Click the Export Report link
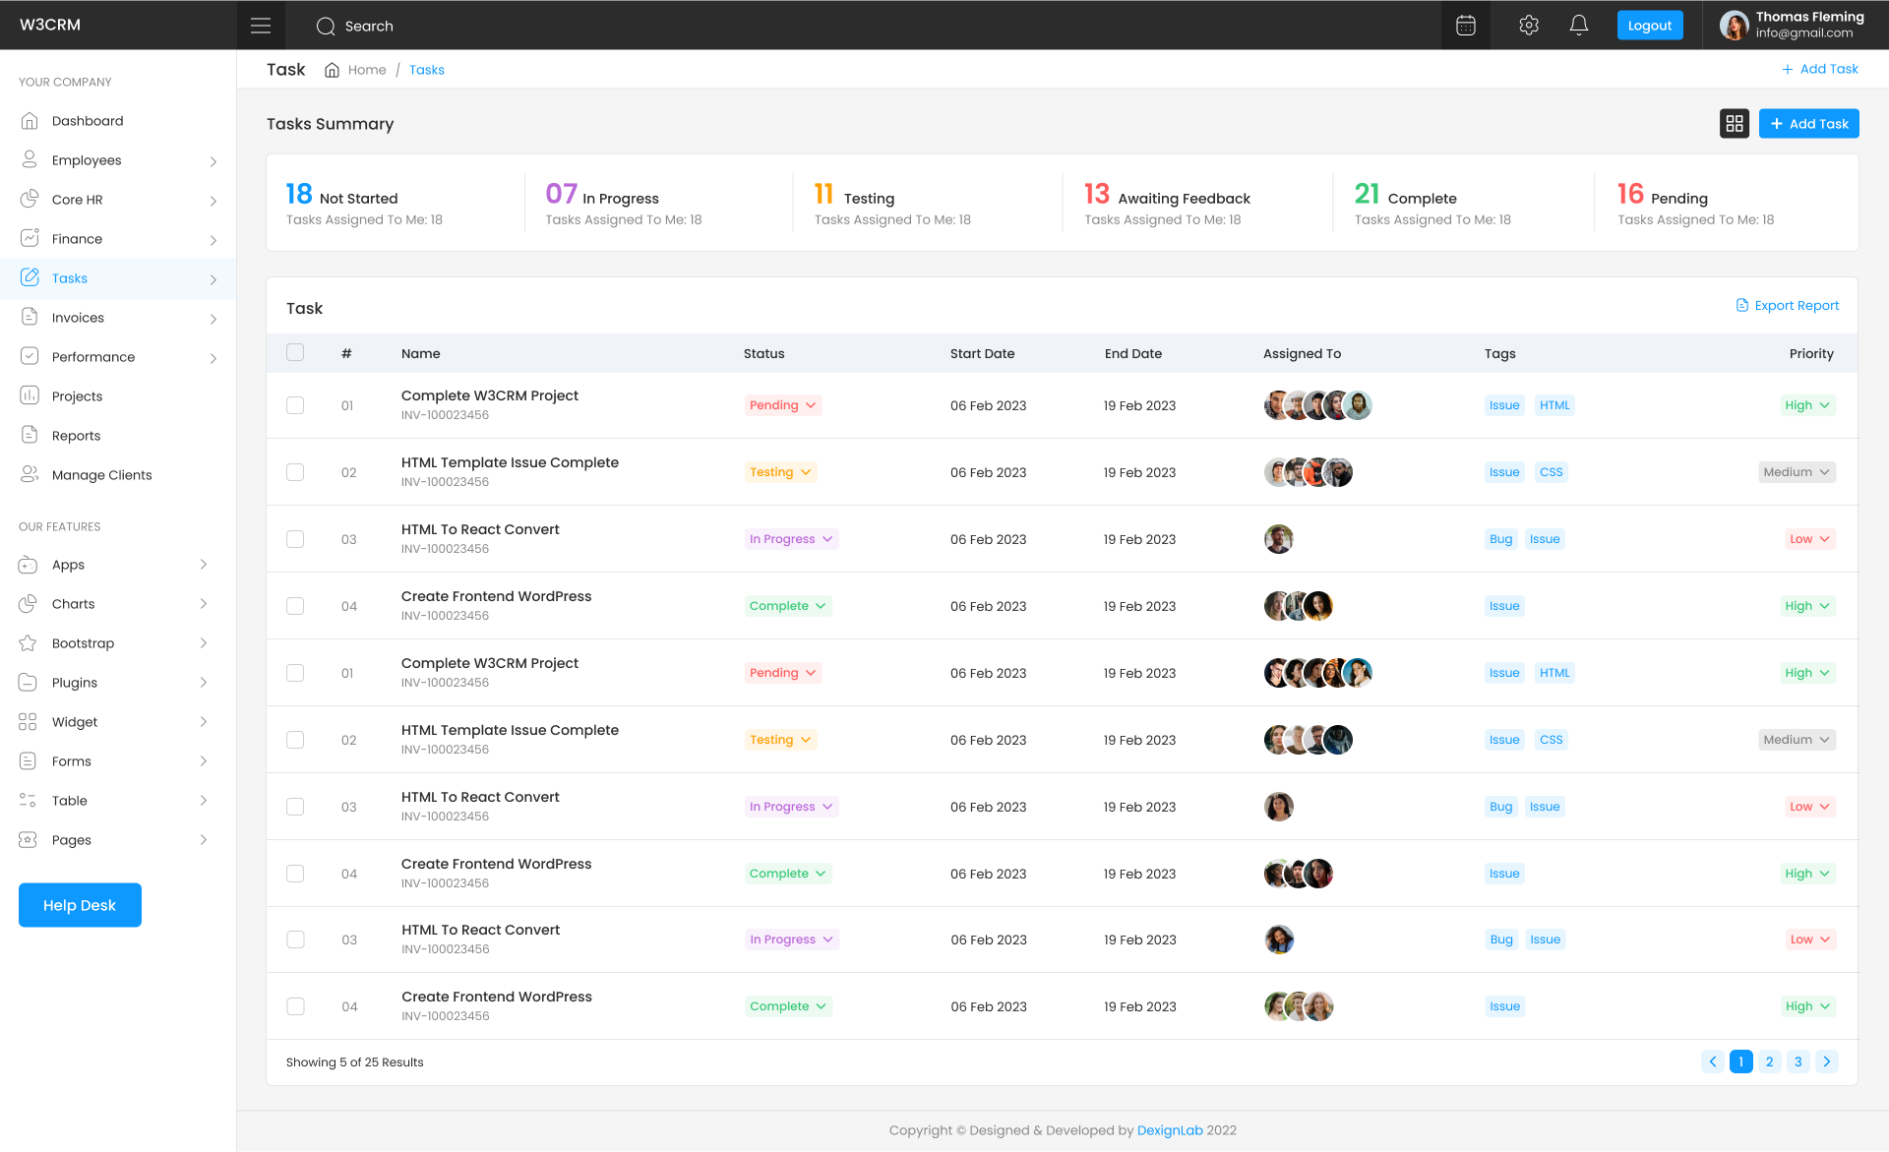1889x1152 pixels. tap(1788, 305)
